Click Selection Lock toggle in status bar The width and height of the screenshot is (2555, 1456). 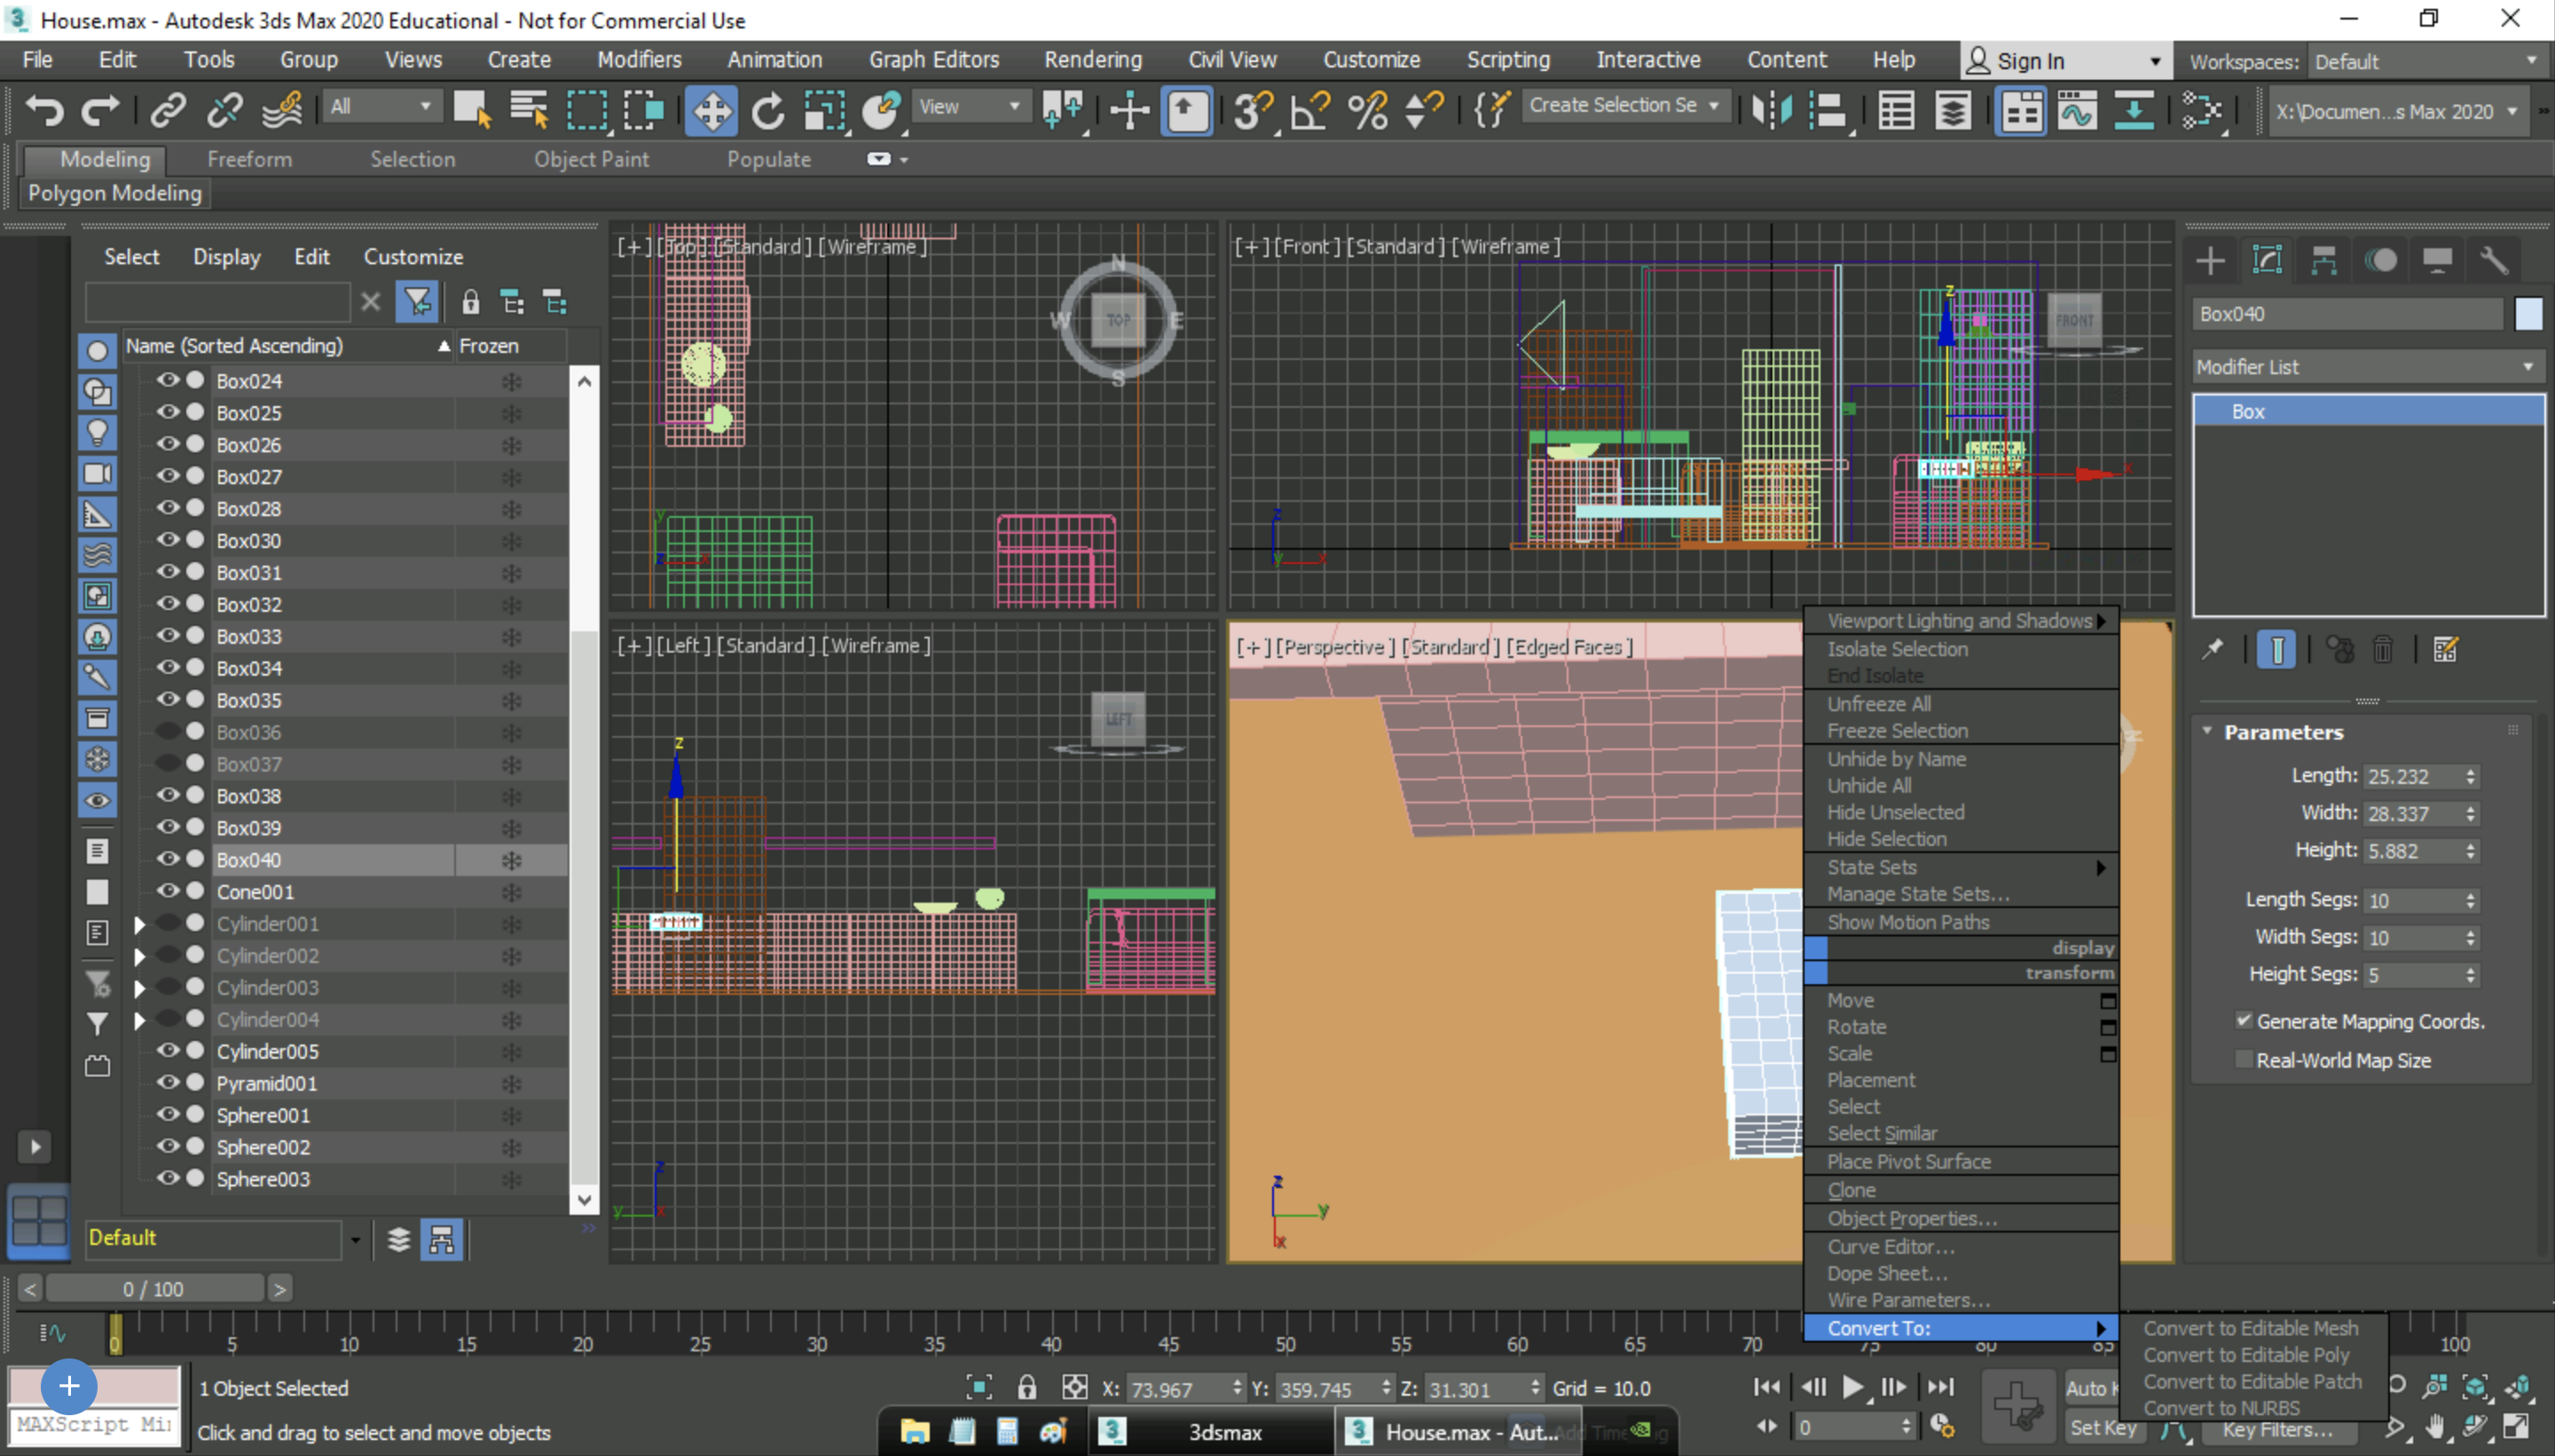(1026, 1387)
